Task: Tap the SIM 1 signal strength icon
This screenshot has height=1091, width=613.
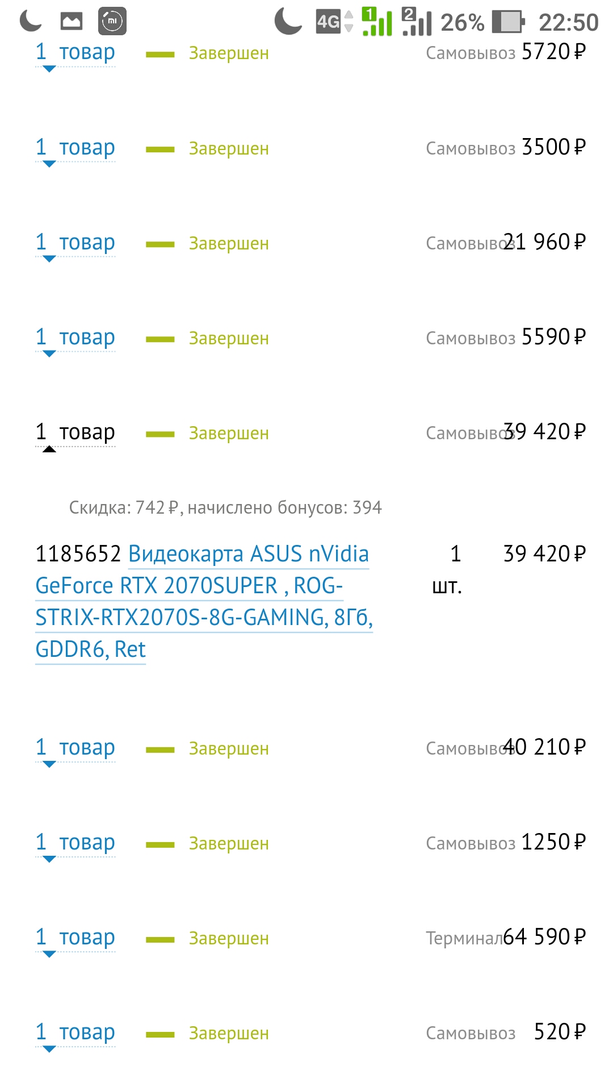Action: point(377,22)
